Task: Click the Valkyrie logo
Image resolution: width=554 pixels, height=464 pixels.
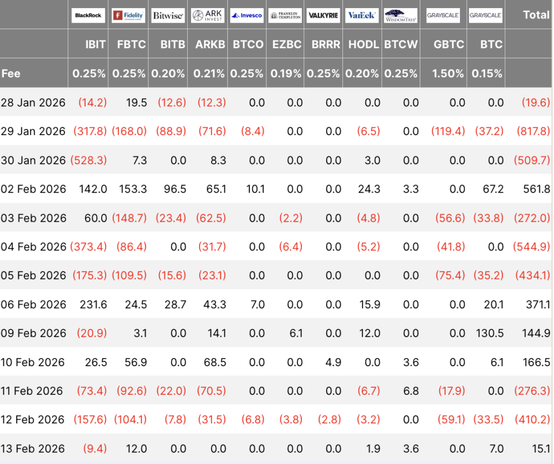Action: pyautogui.click(x=324, y=15)
